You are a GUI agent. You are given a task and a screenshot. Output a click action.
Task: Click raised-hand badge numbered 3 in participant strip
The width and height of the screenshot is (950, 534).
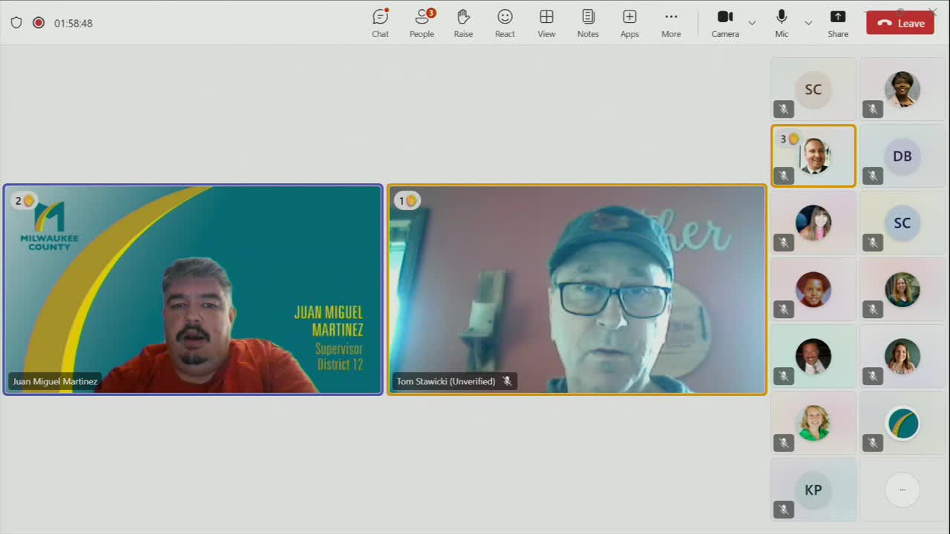coord(788,139)
